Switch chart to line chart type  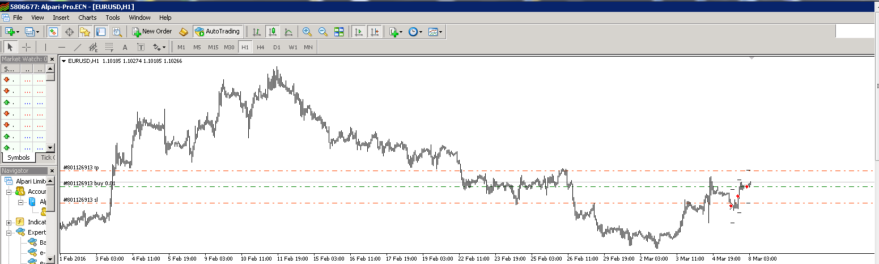(x=288, y=32)
